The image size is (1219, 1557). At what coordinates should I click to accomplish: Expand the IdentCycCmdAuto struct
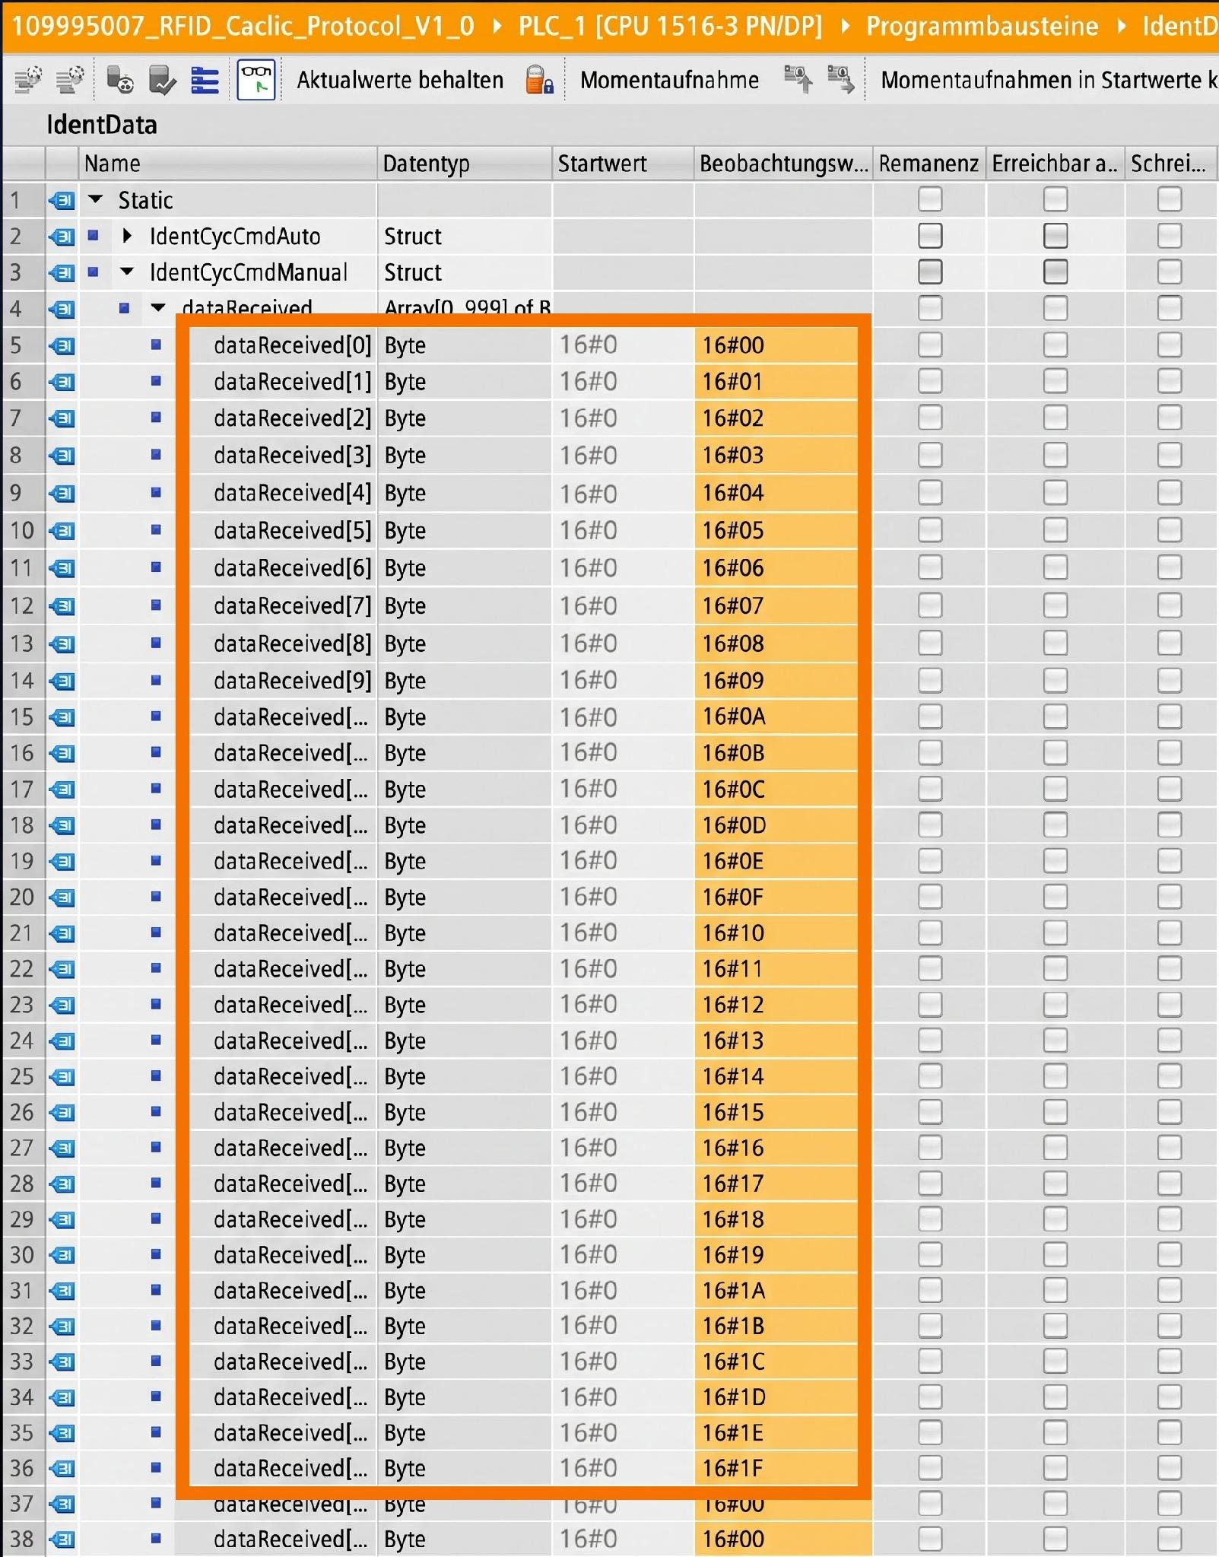(127, 236)
